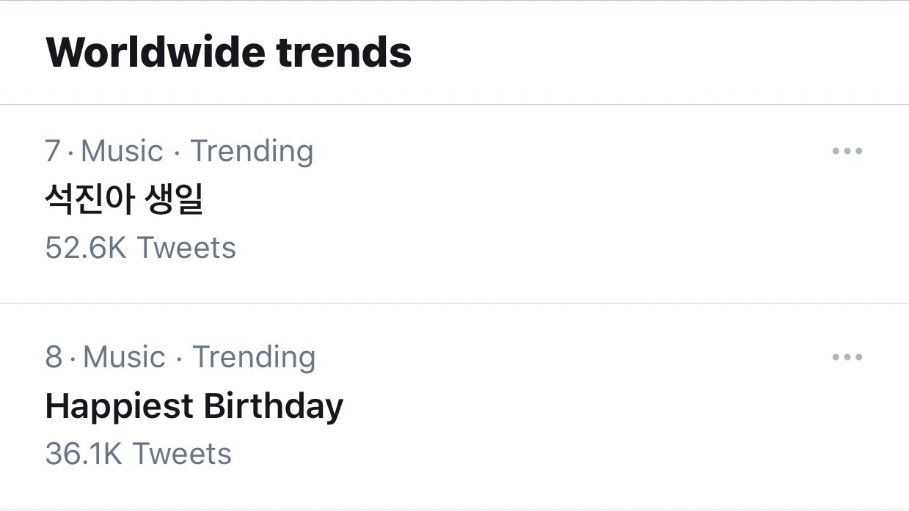Image resolution: width=909 pixels, height=511 pixels.
Task: Open more options for Happiest Birthday trend
Action: tap(847, 357)
